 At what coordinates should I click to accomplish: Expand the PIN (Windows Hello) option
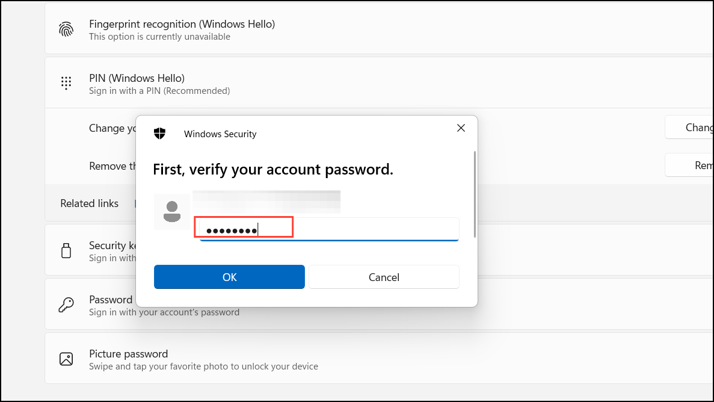(x=361, y=82)
